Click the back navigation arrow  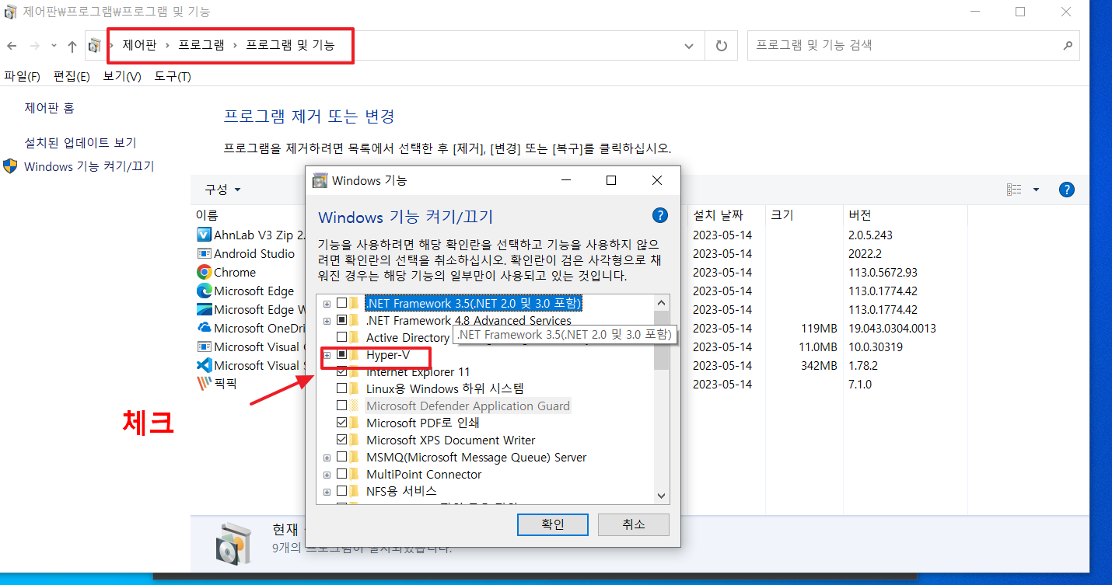click(12, 46)
